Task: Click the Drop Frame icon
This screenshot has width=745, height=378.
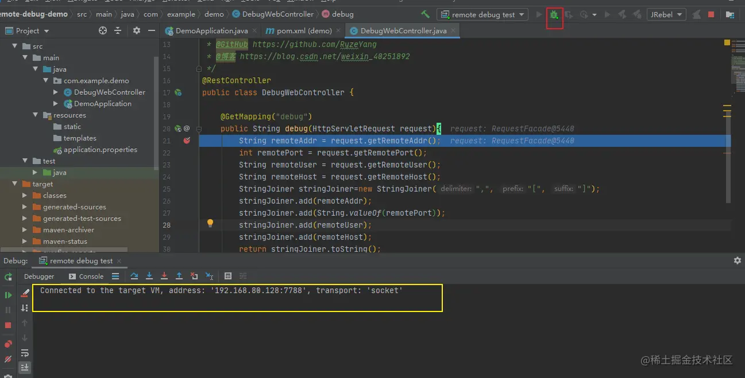Action: 194,276
